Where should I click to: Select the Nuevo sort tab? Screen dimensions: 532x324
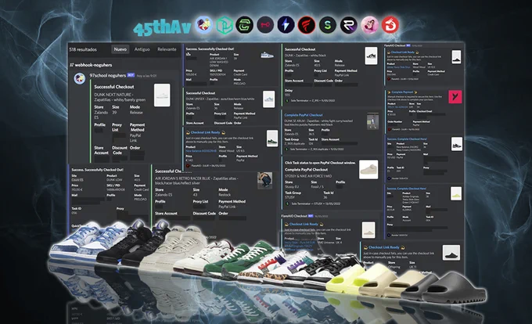pos(120,49)
